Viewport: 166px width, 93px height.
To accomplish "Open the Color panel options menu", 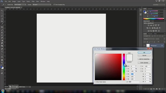I will [165, 9].
